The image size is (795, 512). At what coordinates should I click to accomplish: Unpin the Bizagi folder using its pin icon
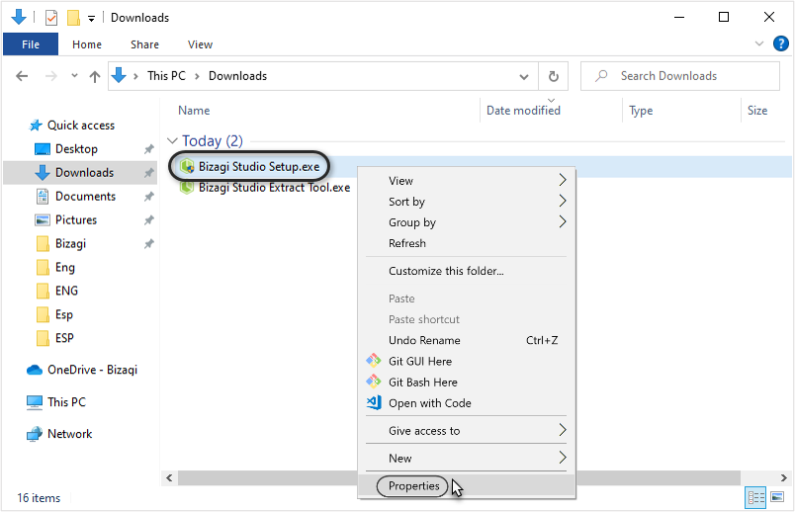pos(148,244)
